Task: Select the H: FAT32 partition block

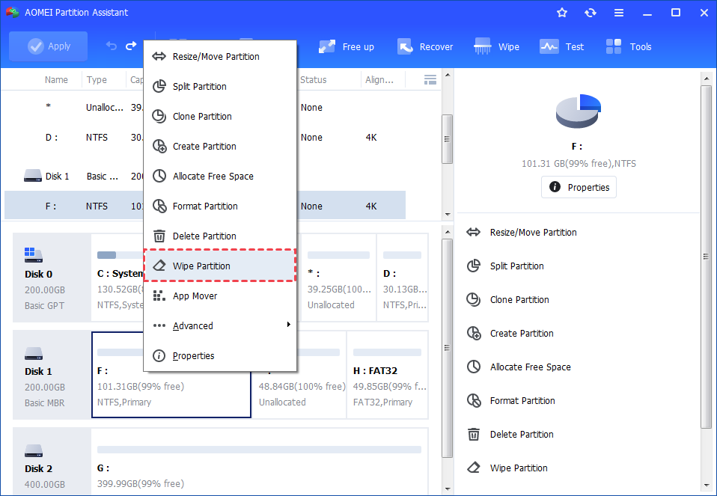Action: (x=387, y=375)
